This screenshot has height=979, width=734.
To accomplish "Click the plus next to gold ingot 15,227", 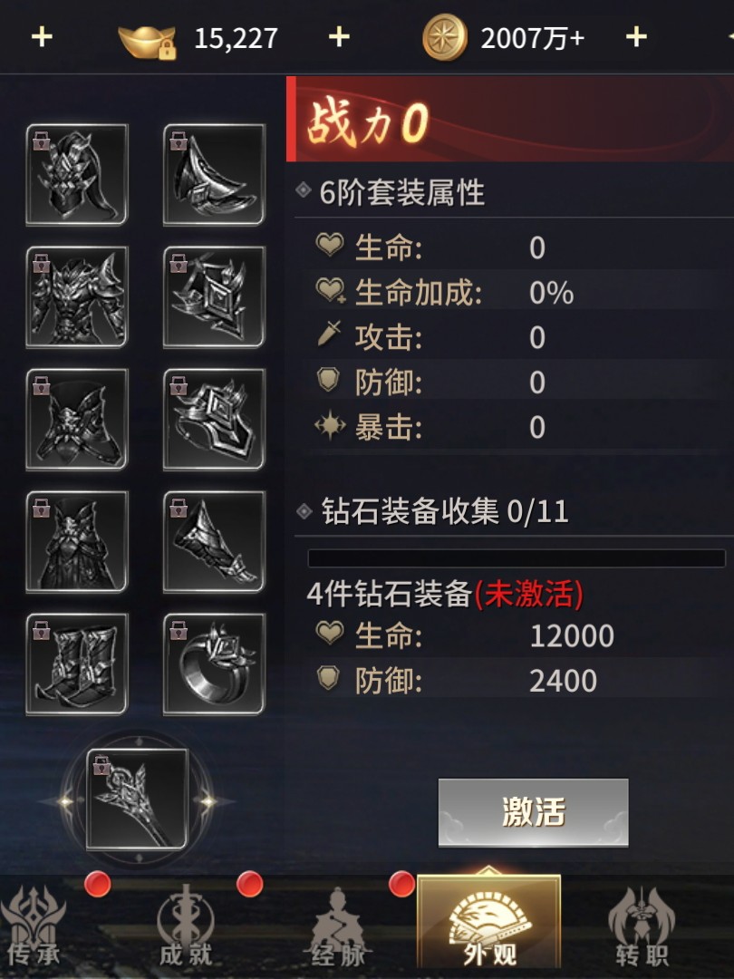I will (339, 37).
